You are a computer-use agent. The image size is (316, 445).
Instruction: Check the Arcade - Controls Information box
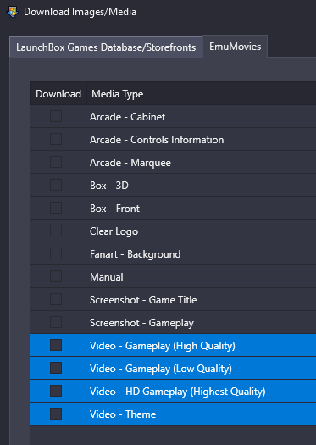tap(56, 139)
